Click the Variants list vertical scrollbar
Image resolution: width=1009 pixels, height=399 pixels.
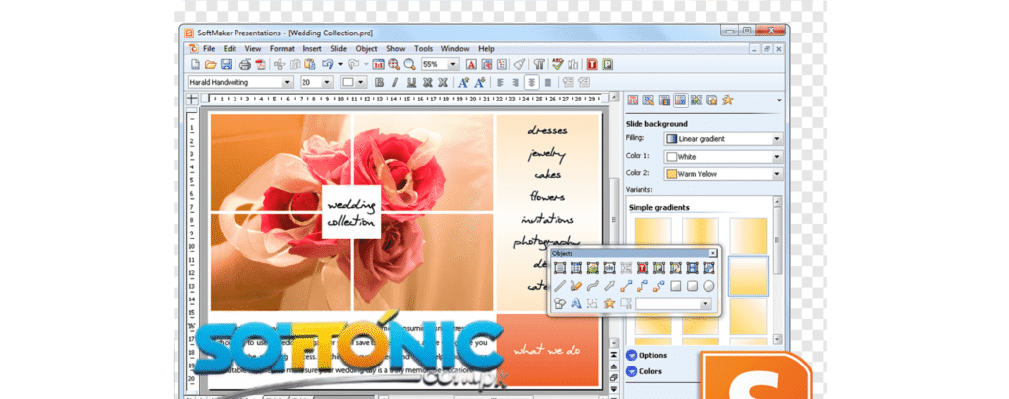click(778, 270)
